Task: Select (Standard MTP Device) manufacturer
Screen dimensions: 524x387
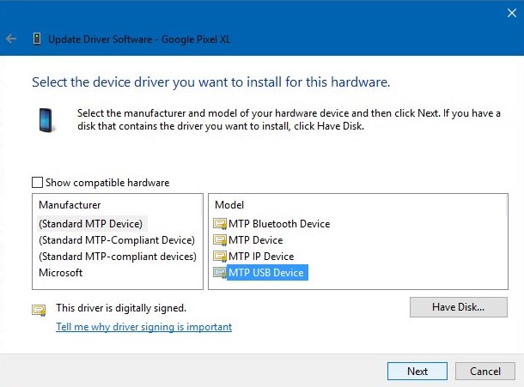Action: pos(90,224)
